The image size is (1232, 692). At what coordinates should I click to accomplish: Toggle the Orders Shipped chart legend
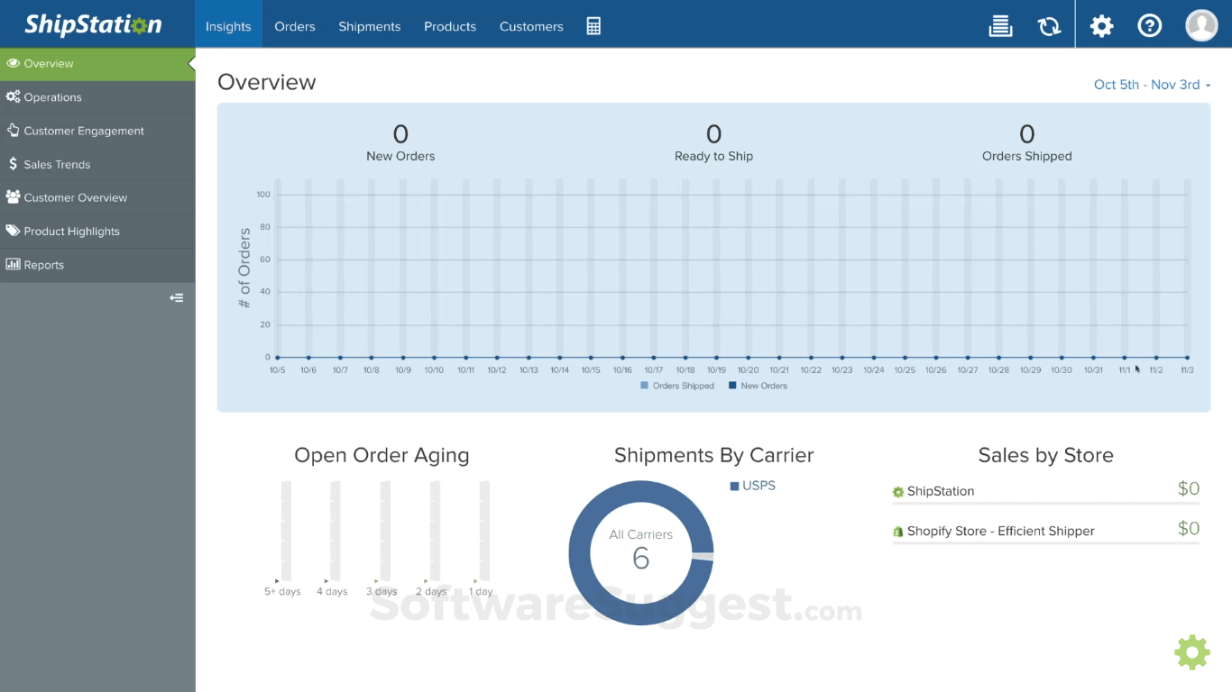(677, 385)
